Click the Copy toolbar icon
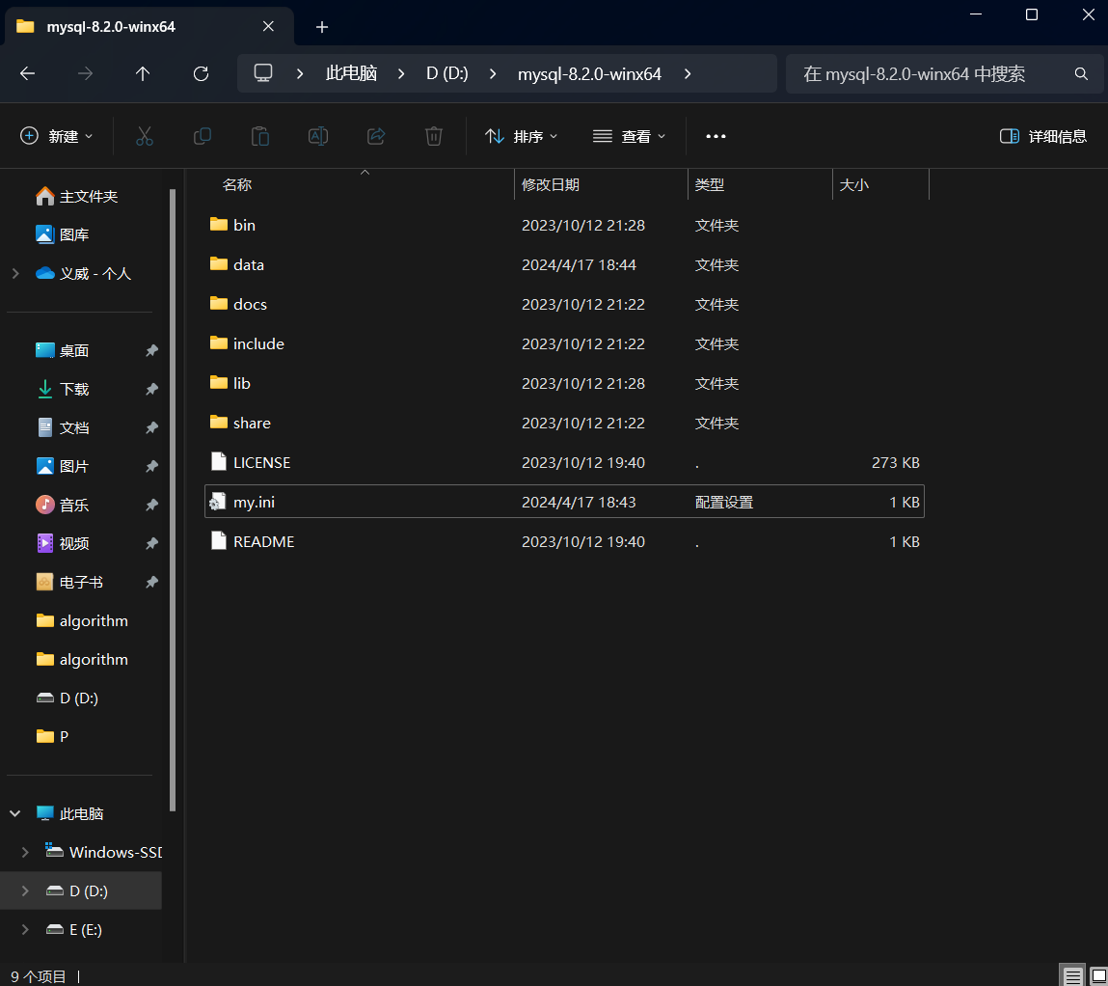 tap(203, 136)
